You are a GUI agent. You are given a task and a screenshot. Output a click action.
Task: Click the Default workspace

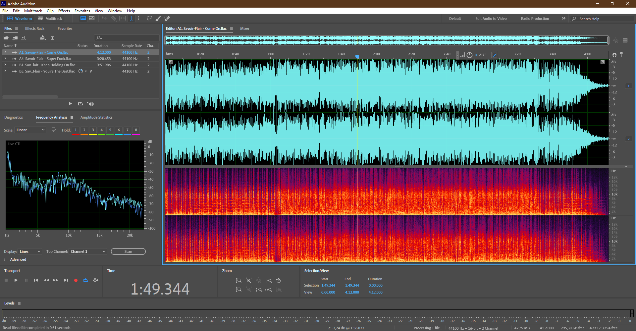point(455,19)
